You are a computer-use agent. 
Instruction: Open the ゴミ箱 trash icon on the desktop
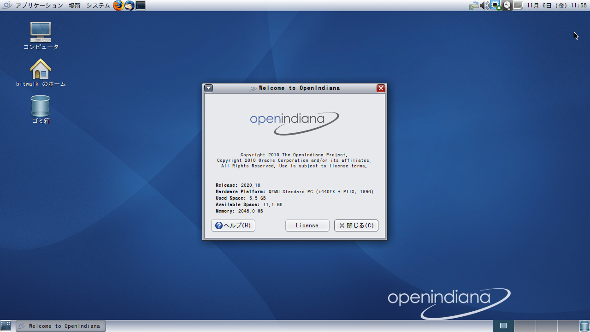tap(41, 106)
